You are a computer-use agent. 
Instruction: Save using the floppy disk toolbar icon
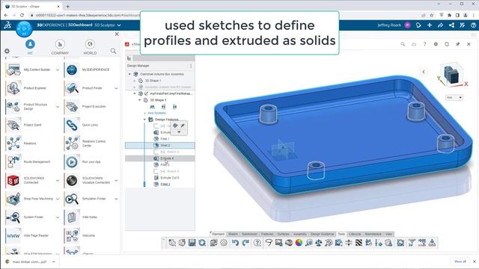(x=192, y=243)
